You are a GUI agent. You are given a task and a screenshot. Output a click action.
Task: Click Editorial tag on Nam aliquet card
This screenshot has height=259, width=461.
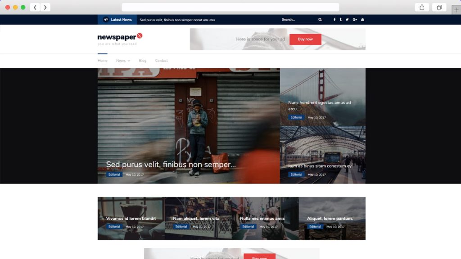pos(181,227)
